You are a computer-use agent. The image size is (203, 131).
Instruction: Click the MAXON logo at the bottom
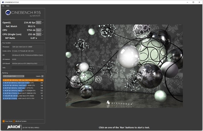14,127
